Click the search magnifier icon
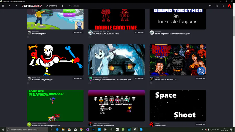The height and width of the screenshot is (132, 235). point(70,6)
